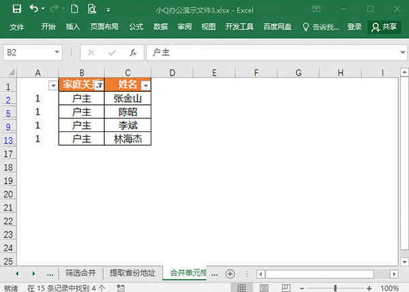Open the 数据 ribbon tab

point(160,27)
